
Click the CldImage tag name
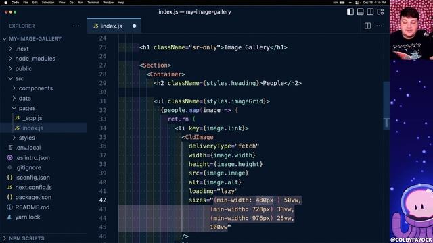(199, 137)
